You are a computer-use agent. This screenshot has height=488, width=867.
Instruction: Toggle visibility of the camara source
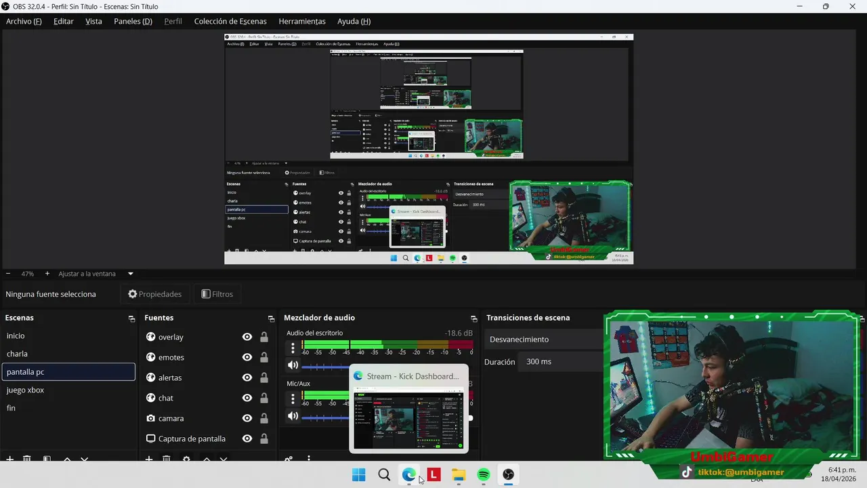click(247, 418)
